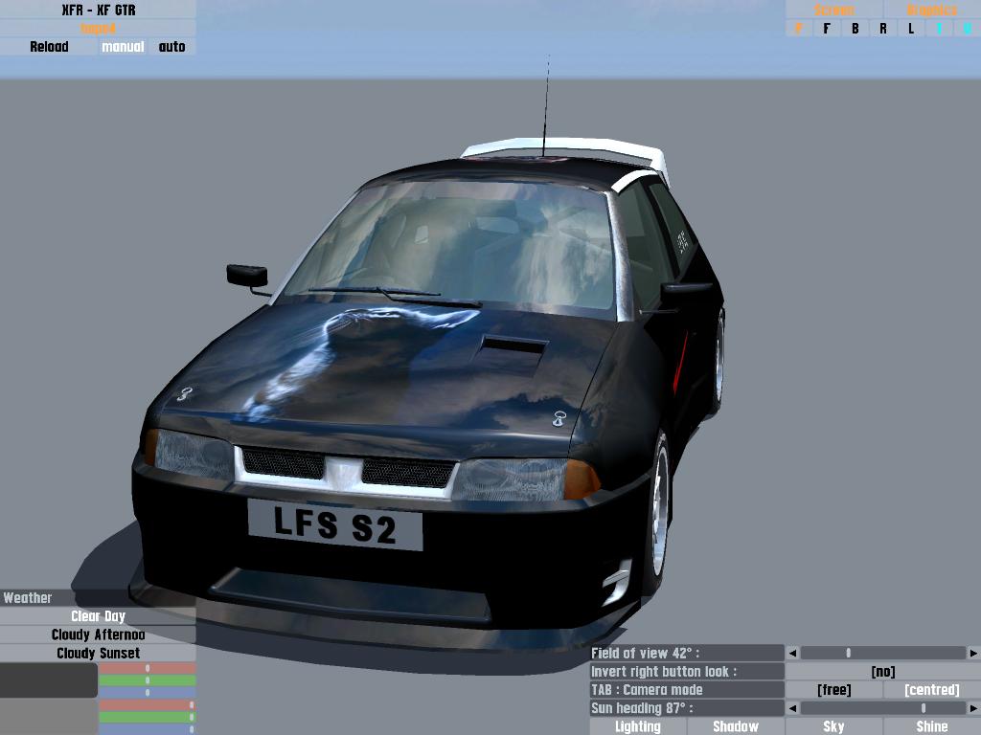The width and height of the screenshot is (981, 735).
Task: Toggle the Lighting option
Action: pos(637,726)
